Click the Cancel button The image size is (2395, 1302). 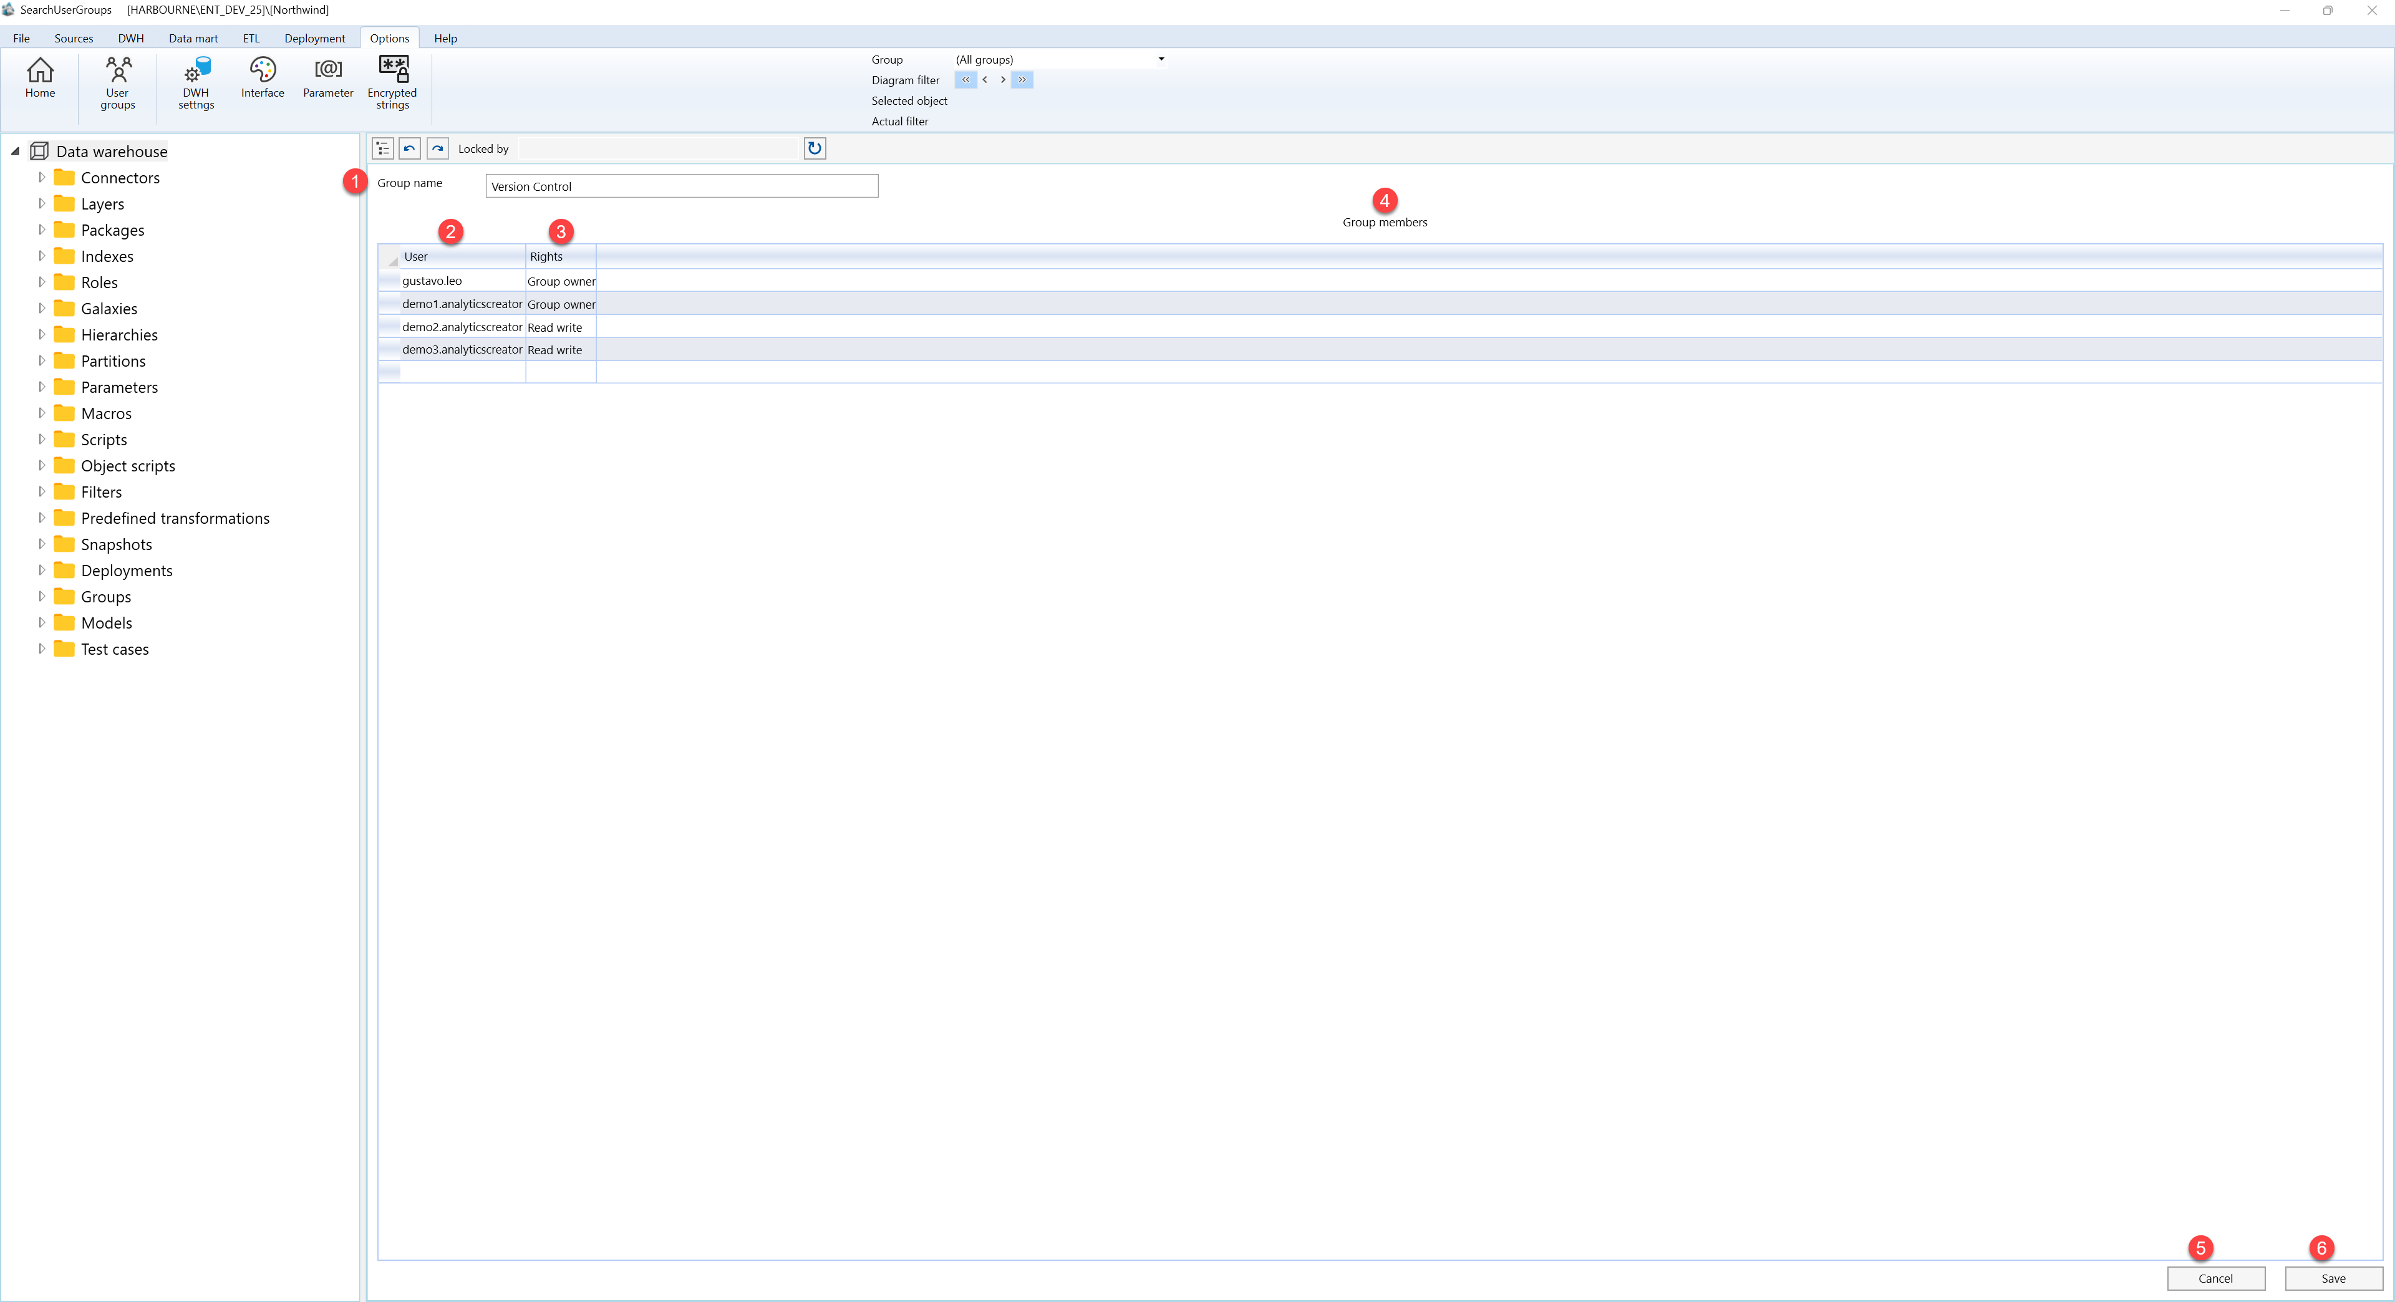point(2215,1278)
